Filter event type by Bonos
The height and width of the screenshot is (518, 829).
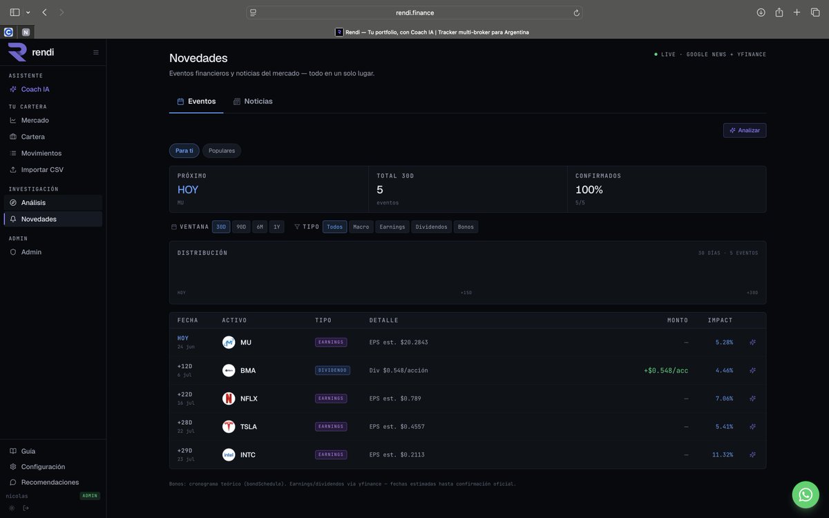[466, 227]
